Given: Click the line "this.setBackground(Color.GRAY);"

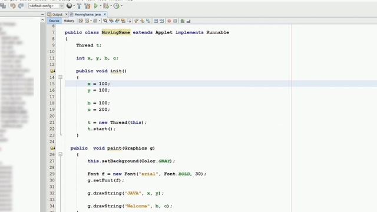Looking at the screenshot, I should (131, 161).
